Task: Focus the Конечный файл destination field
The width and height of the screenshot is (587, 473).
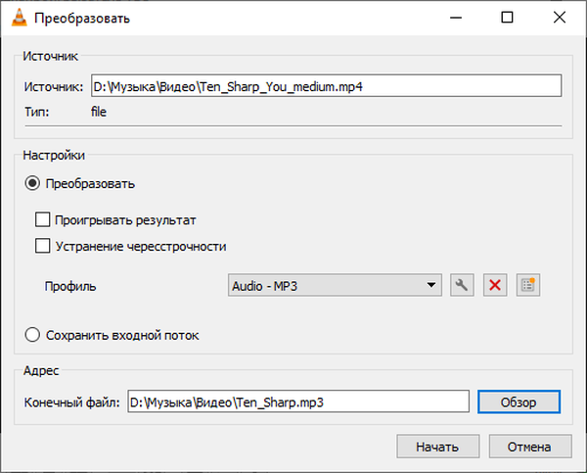Action: [298, 402]
